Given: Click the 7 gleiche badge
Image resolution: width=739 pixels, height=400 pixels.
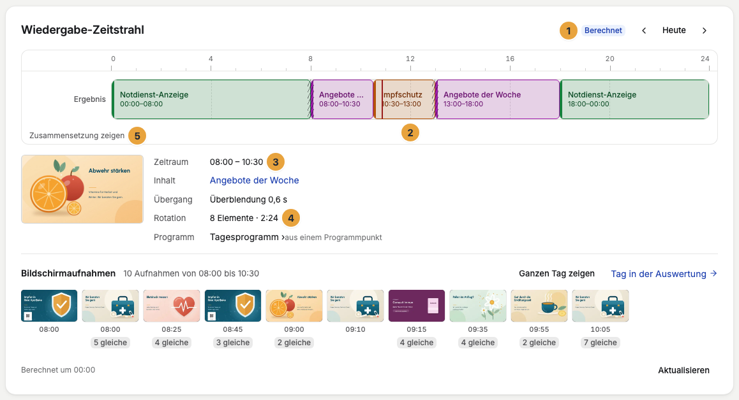Looking at the screenshot, I should point(601,343).
